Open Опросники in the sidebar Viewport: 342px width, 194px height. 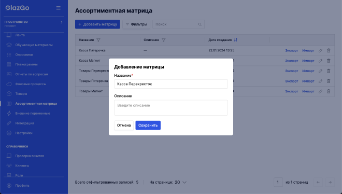[x=24, y=55]
